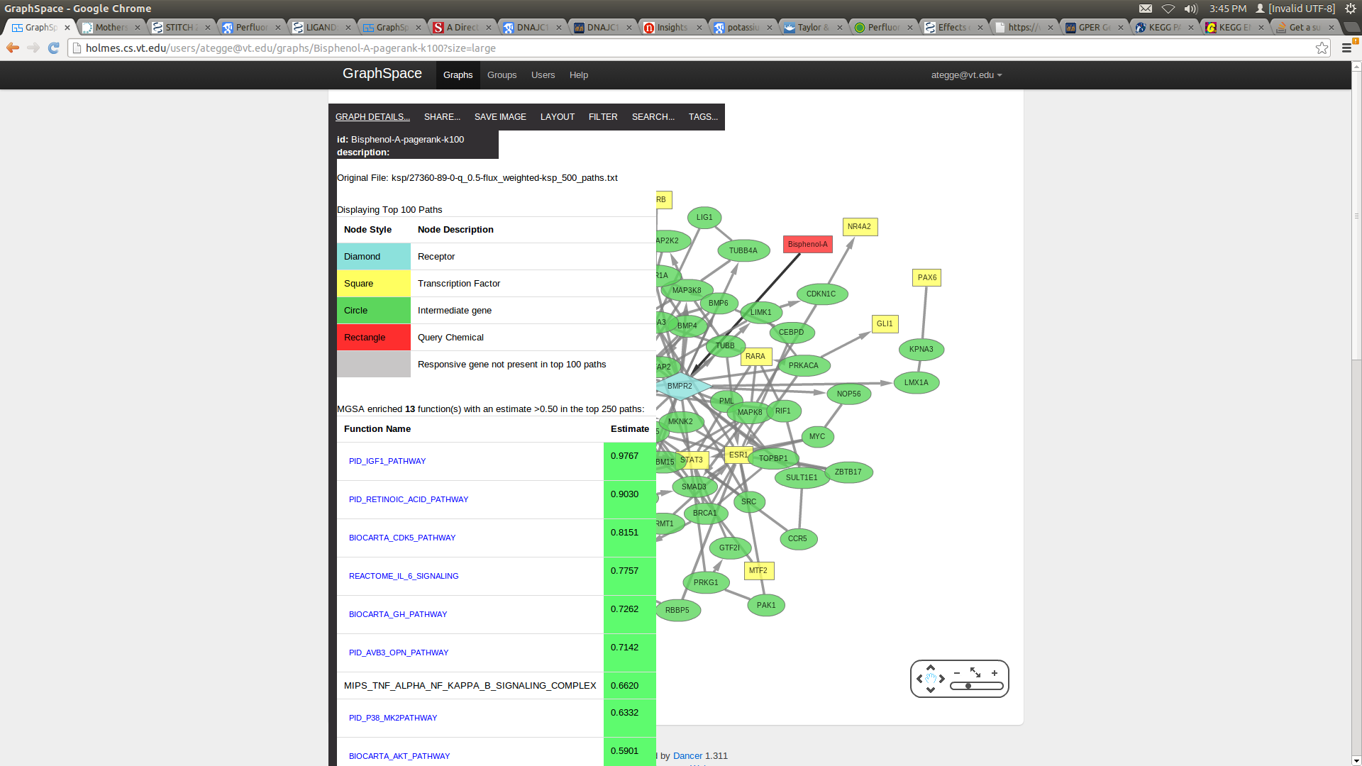Select the NR4A2 yellow square node
Image resolution: width=1362 pixels, height=766 pixels.
860,227
